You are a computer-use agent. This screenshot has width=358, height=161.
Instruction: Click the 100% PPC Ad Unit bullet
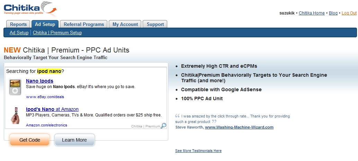[202, 98]
